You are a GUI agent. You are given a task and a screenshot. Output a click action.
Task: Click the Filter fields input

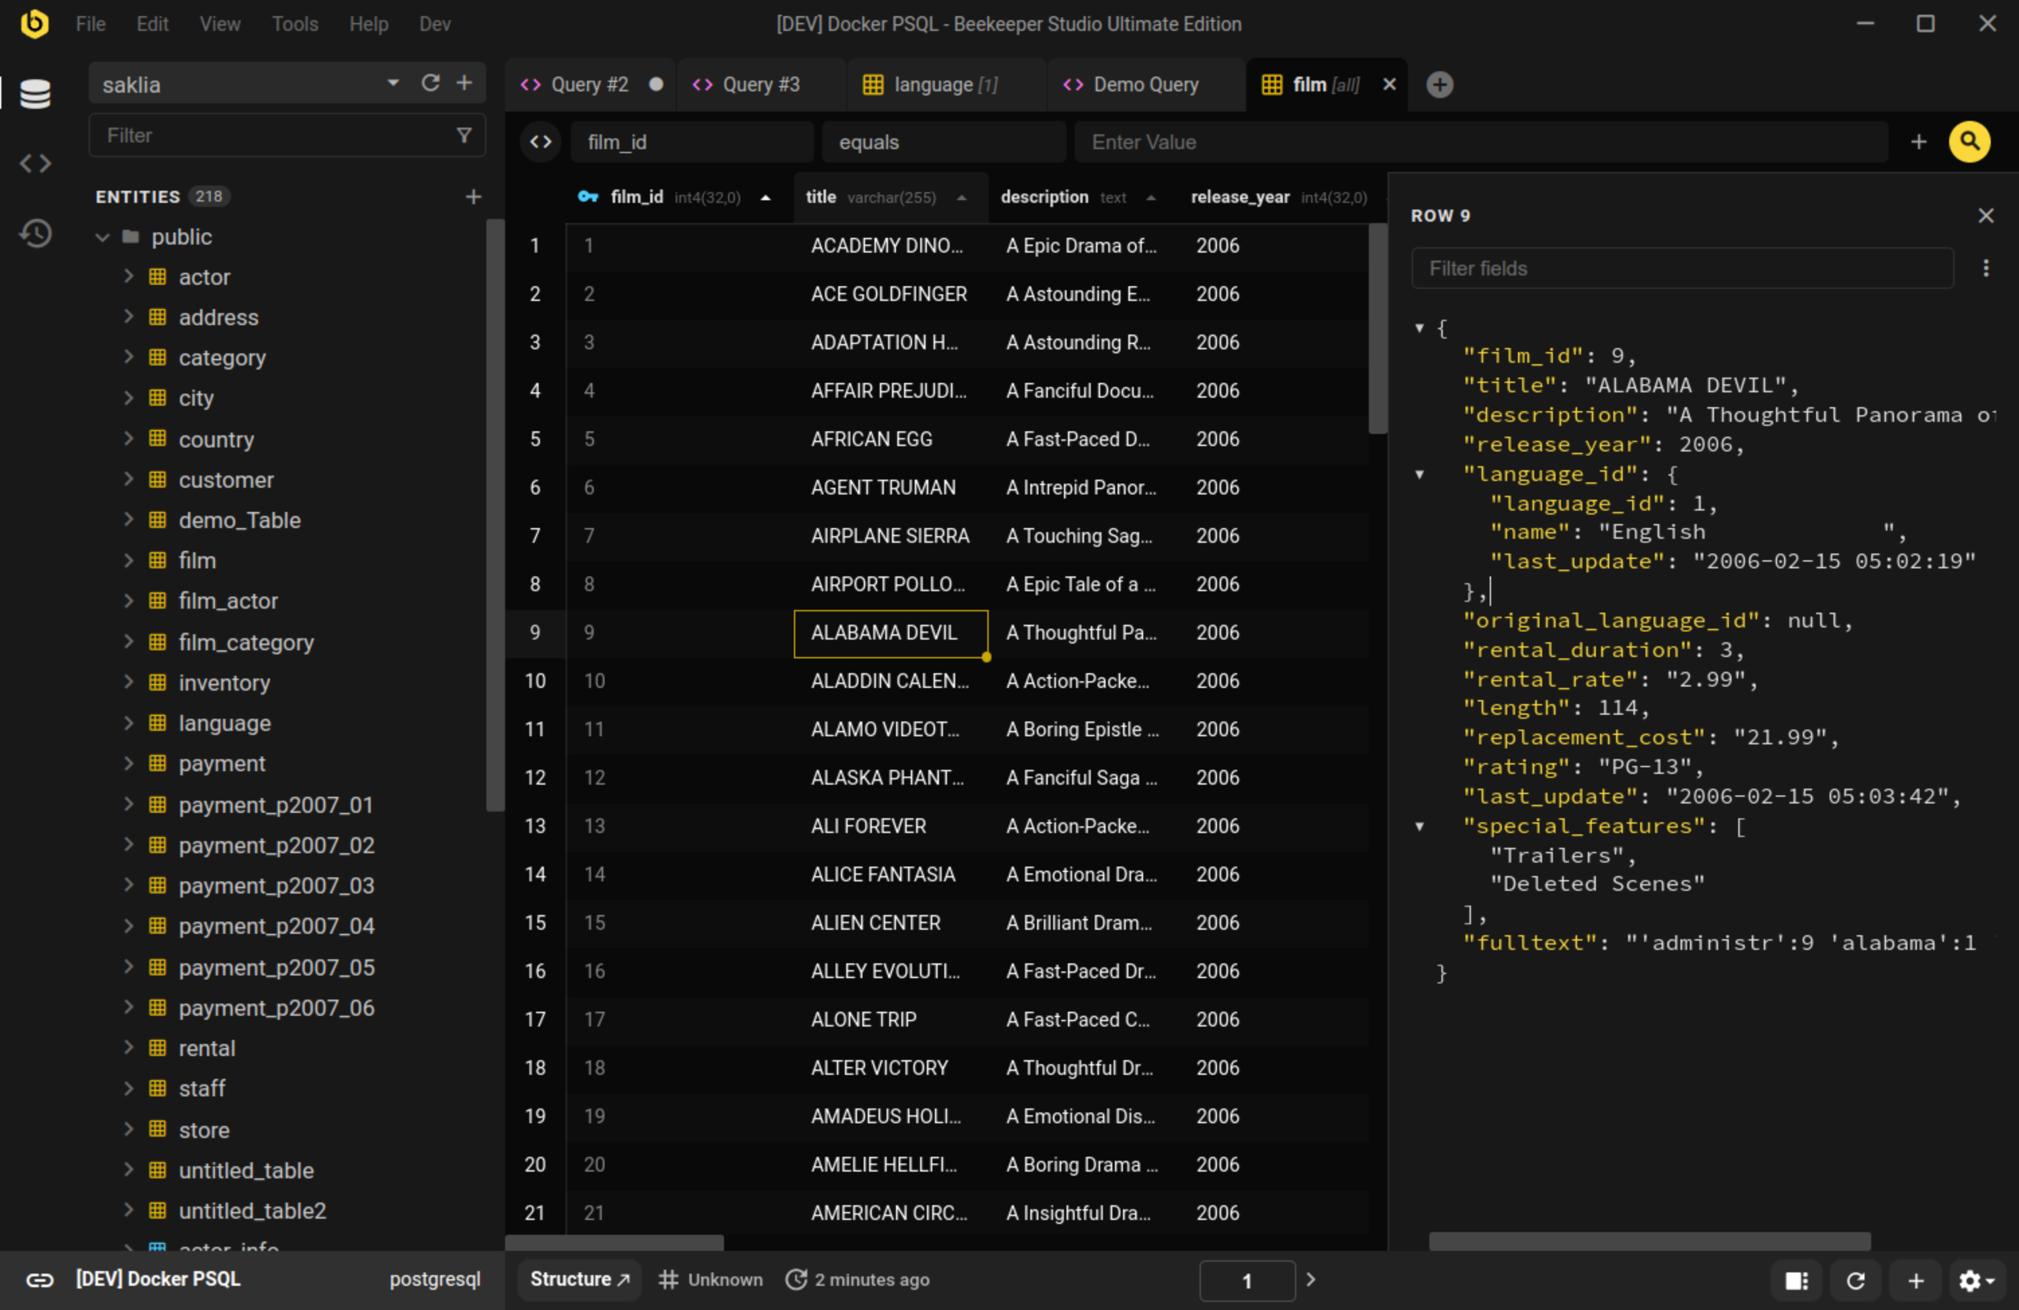click(x=1683, y=268)
